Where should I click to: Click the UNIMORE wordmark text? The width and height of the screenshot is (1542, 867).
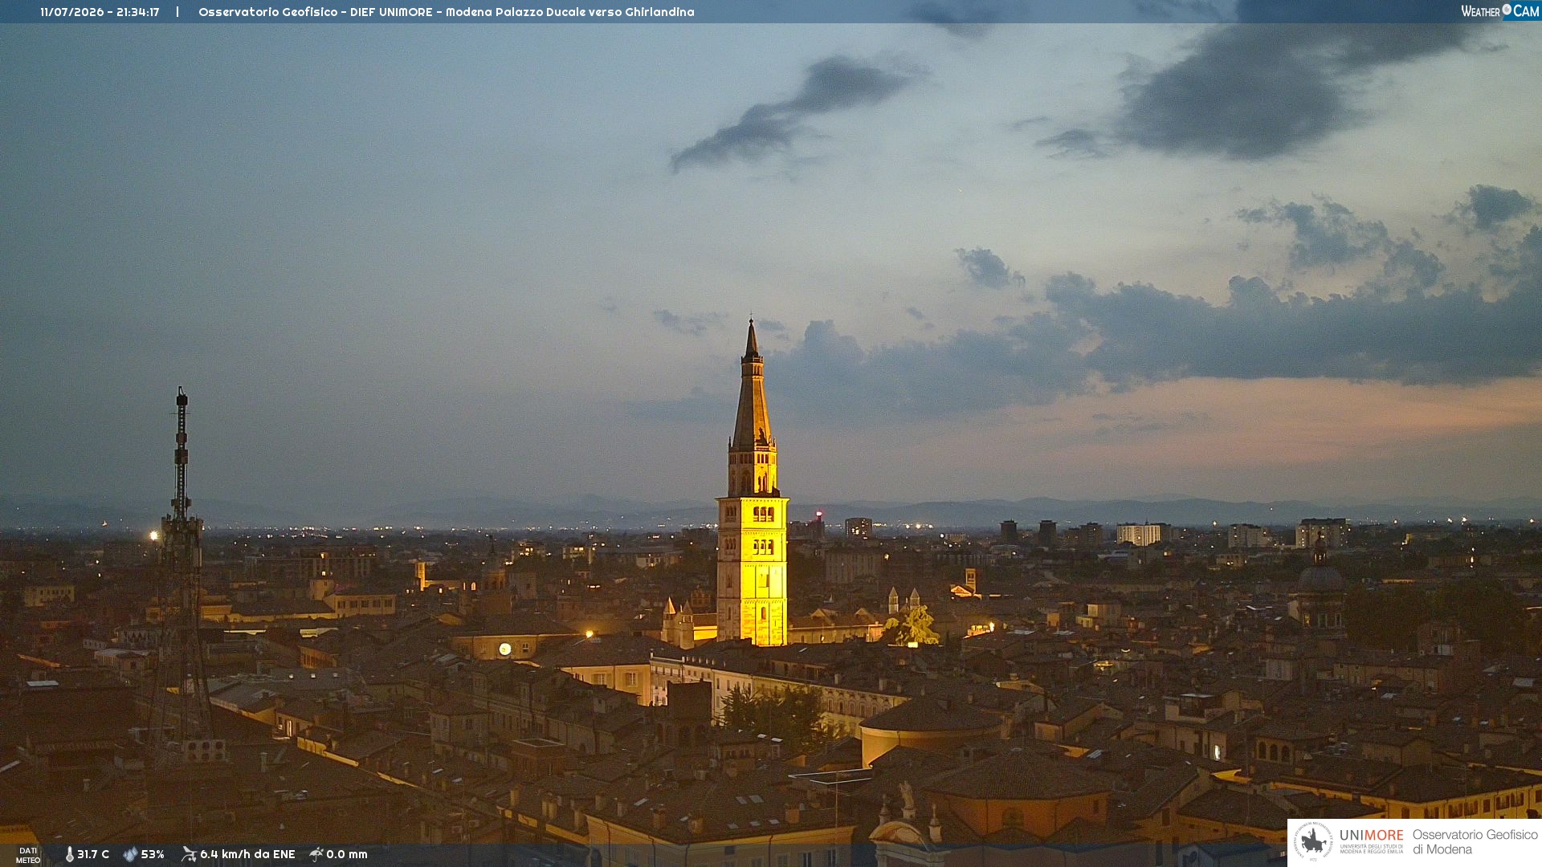[1372, 835]
